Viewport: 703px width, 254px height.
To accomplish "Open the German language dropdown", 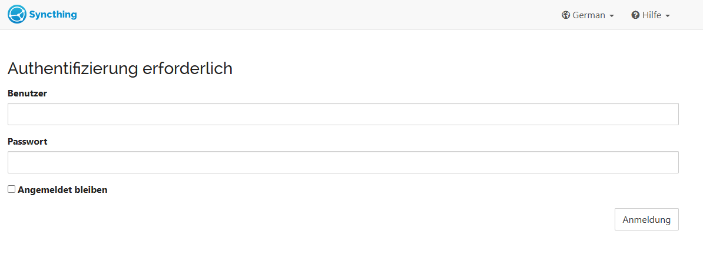I will 588,15.
